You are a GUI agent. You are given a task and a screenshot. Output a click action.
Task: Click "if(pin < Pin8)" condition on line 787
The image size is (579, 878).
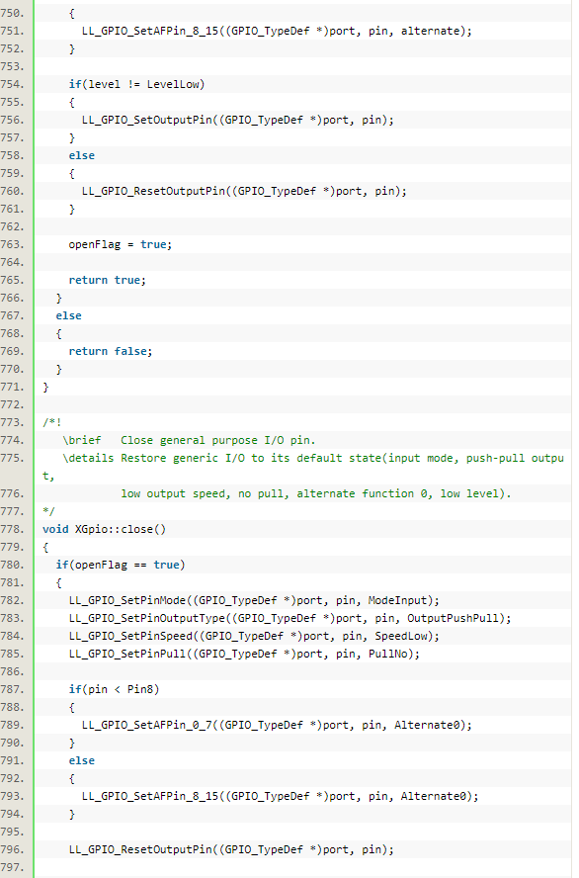[115, 689]
